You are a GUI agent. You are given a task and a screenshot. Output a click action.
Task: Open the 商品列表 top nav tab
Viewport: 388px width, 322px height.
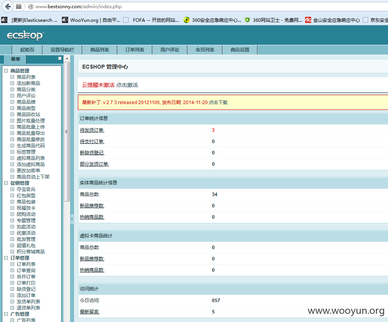100,50
